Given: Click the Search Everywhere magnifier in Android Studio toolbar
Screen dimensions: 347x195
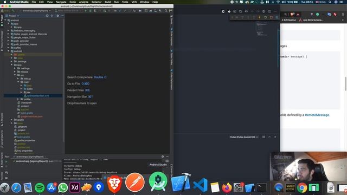Looking at the screenshot, I should coord(166,11).
